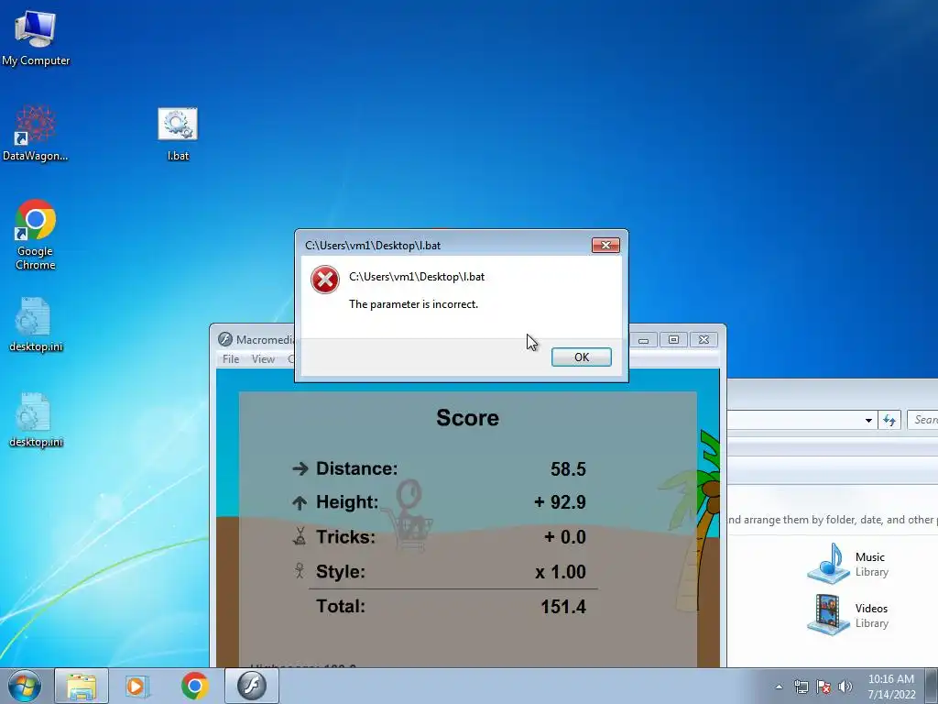Click the Height value + 92.9

560,501
